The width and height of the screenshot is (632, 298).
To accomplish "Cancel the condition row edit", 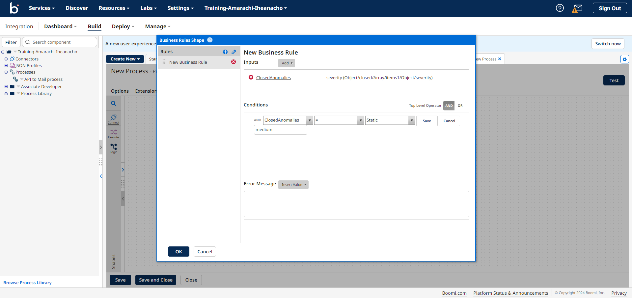I will [x=449, y=121].
